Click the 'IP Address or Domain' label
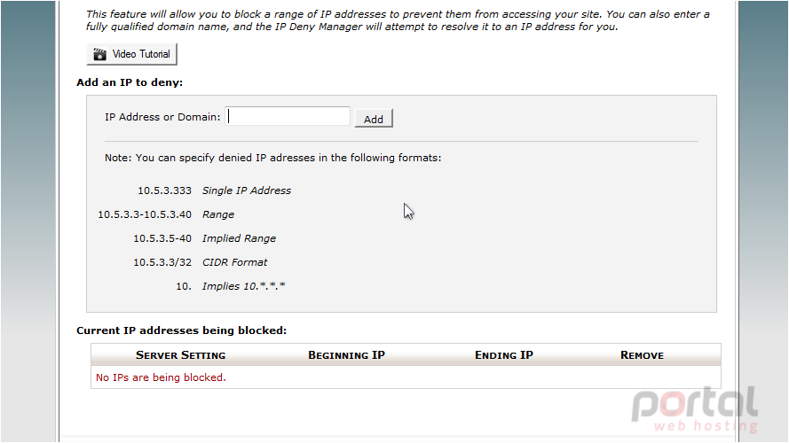The width and height of the screenshot is (789, 443). pyautogui.click(x=162, y=117)
